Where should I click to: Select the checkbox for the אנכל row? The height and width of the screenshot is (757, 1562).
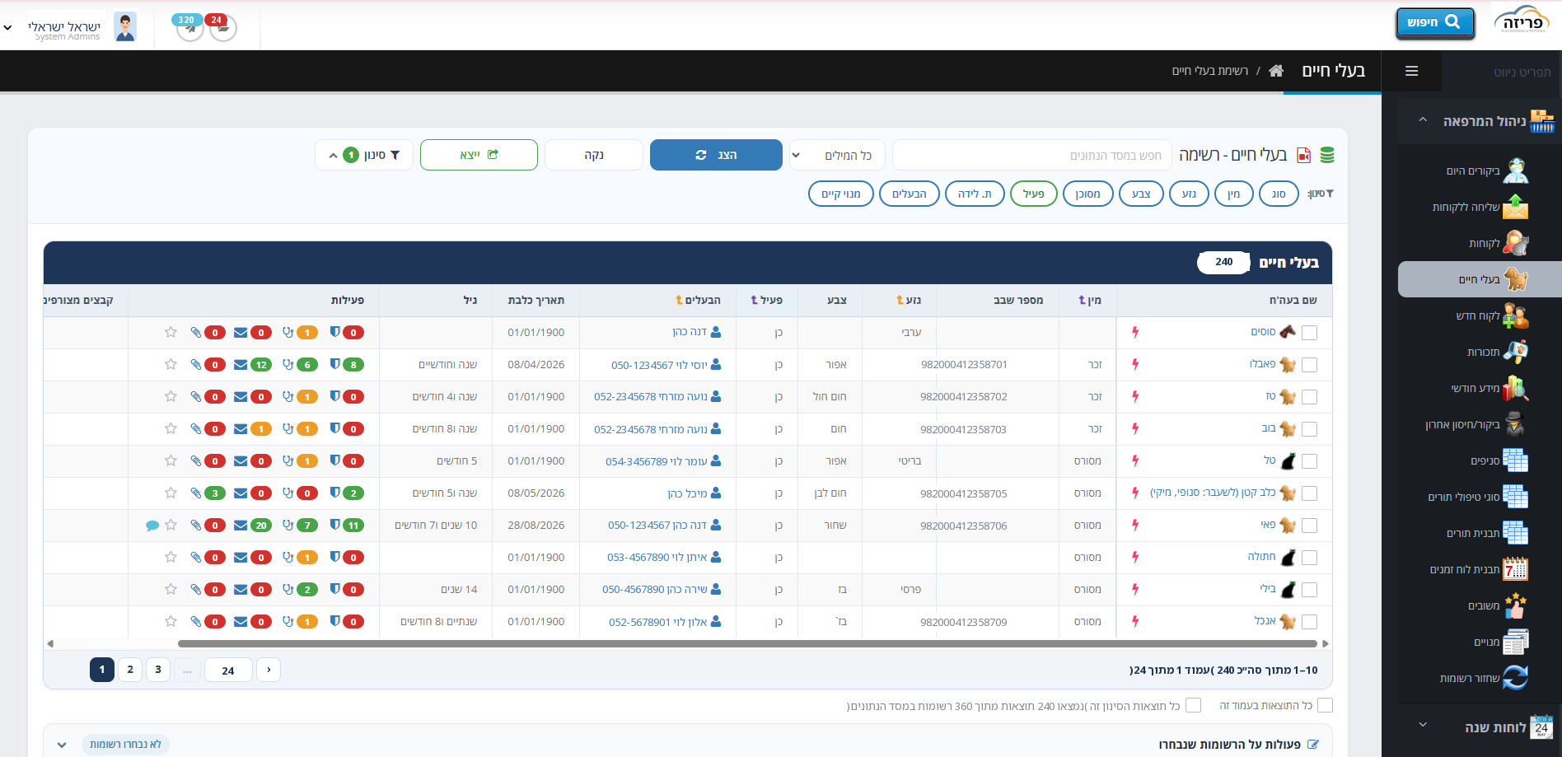pos(1310,622)
